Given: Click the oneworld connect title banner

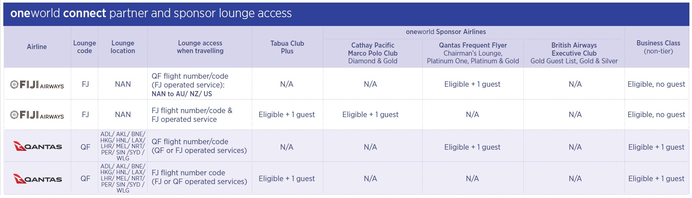Looking at the screenshot, I should tap(346, 14).
